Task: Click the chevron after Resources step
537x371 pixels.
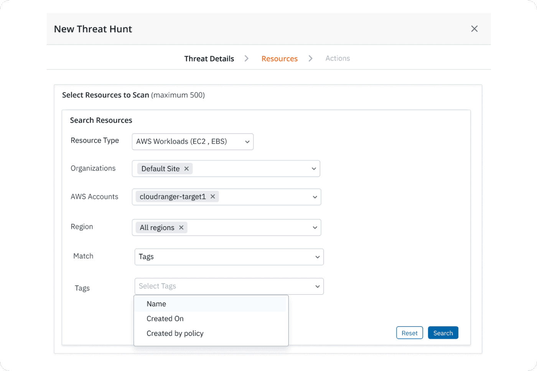Action: click(x=310, y=58)
